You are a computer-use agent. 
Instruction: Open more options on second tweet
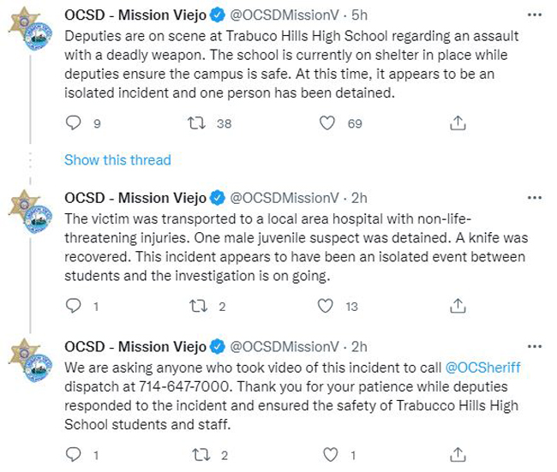tap(535, 198)
